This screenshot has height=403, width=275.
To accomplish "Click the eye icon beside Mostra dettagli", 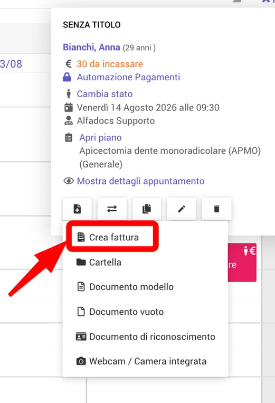I will (69, 181).
